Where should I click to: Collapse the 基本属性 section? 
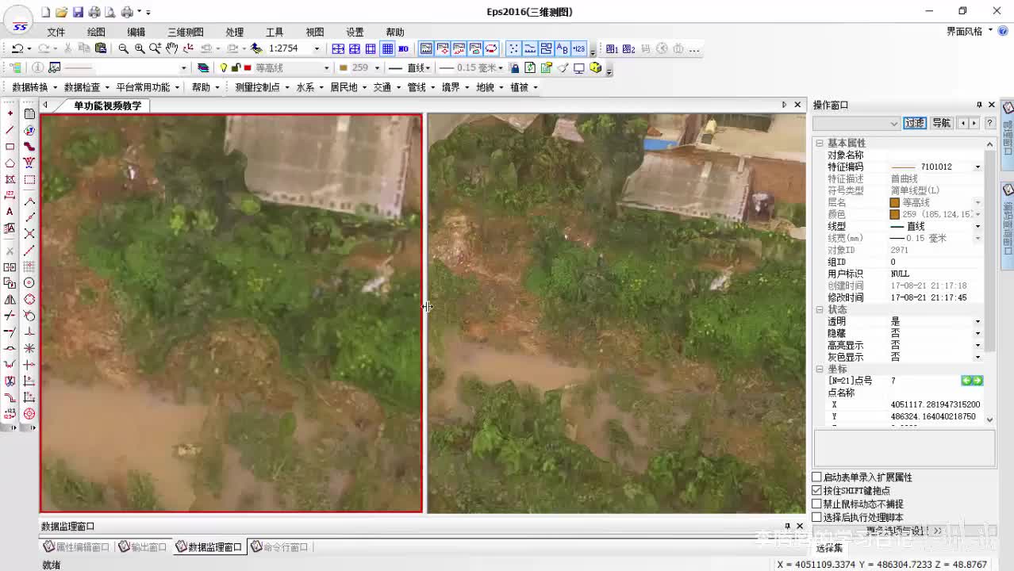pyautogui.click(x=820, y=144)
